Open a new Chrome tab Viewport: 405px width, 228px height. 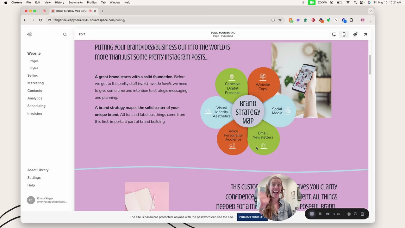(x=103, y=11)
